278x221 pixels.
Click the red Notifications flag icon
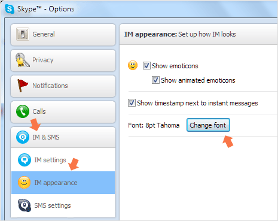point(23,86)
